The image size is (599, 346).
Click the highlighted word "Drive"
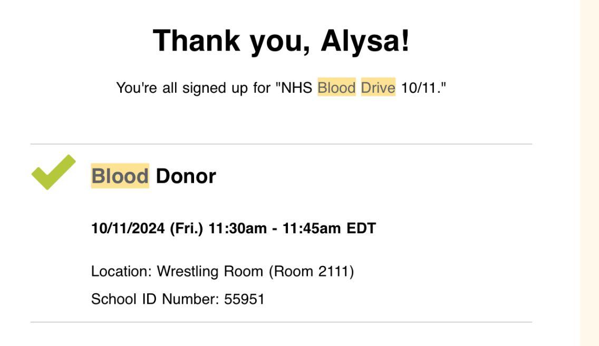[x=378, y=87]
